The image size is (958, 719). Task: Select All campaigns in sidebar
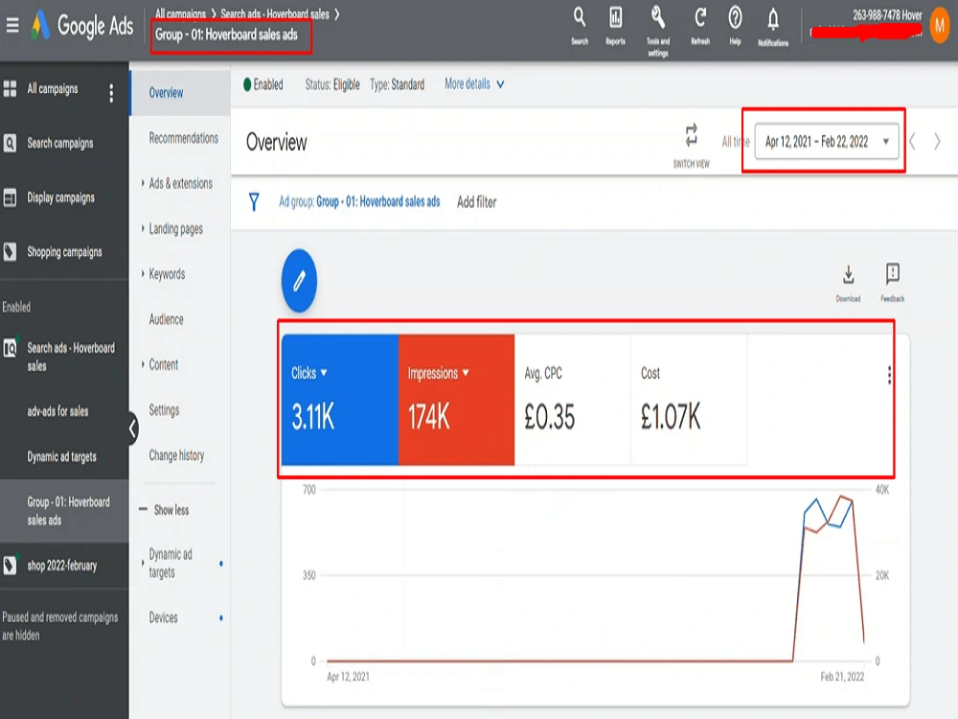52,89
